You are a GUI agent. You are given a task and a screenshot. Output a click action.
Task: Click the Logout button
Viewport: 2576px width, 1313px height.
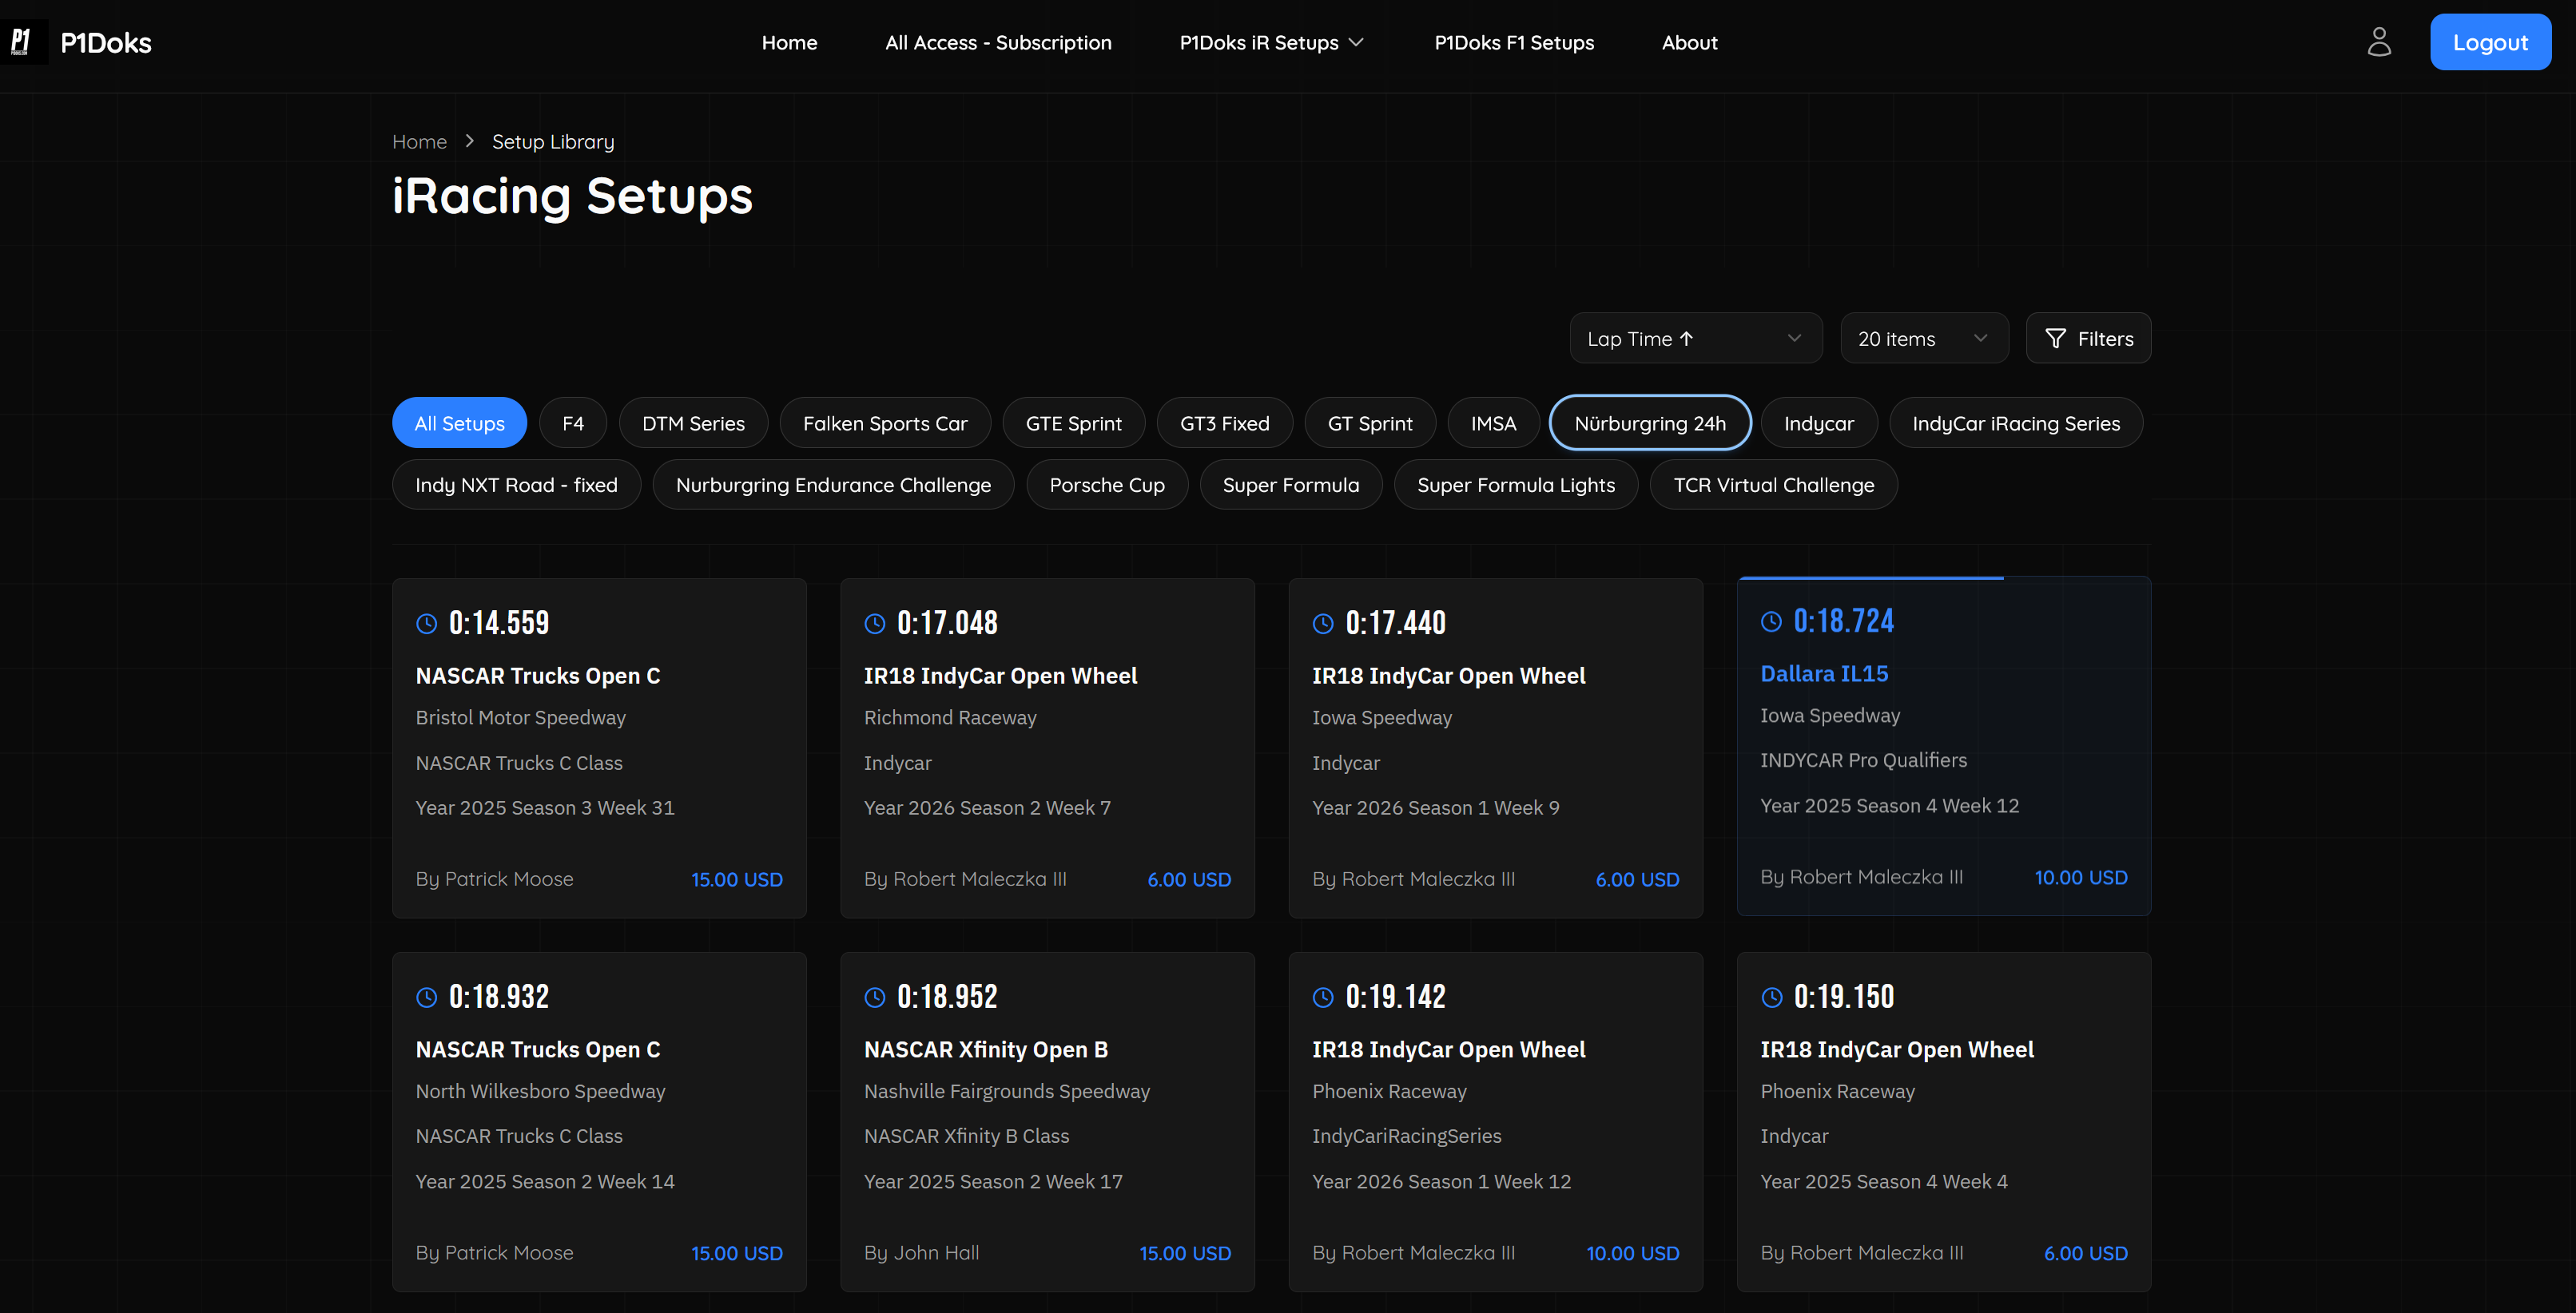2490,42
